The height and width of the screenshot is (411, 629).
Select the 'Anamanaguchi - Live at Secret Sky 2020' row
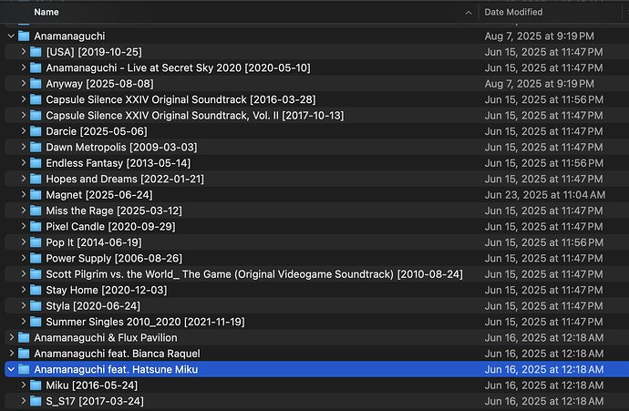(x=317, y=67)
